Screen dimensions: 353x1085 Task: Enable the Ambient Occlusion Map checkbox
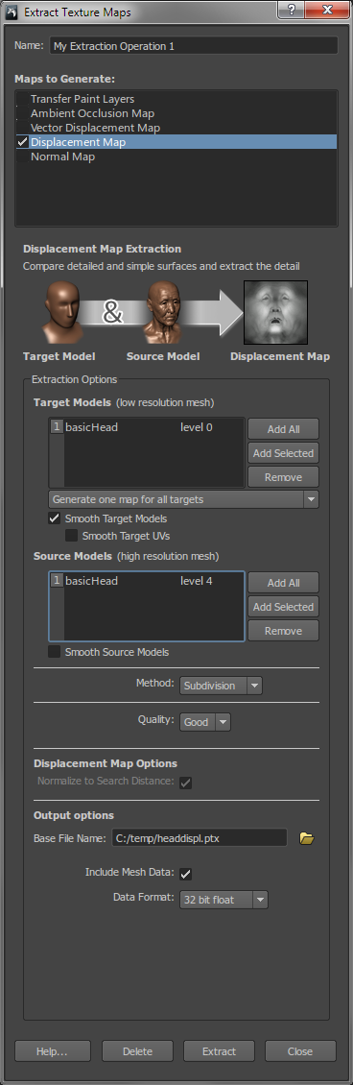point(23,113)
